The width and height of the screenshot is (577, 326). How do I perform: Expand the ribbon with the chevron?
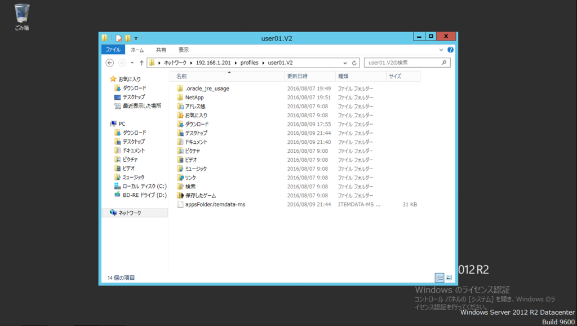point(441,50)
